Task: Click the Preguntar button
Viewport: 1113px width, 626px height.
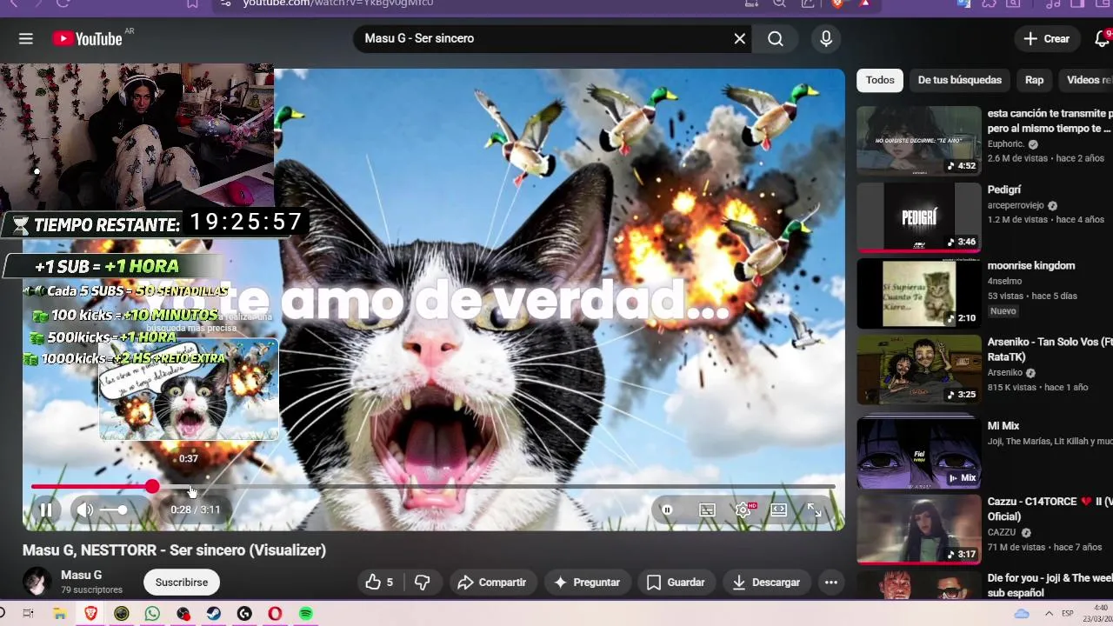Action: click(x=587, y=583)
